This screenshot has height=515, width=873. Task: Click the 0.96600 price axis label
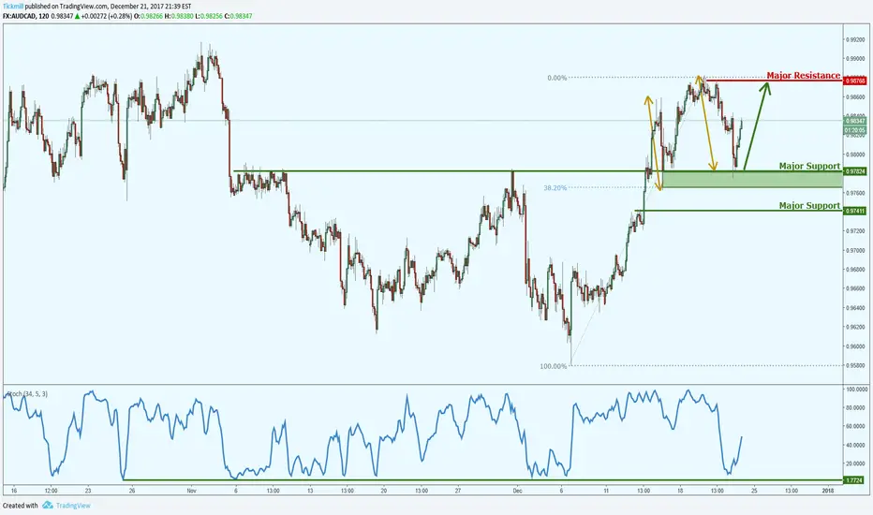pos(855,289)
